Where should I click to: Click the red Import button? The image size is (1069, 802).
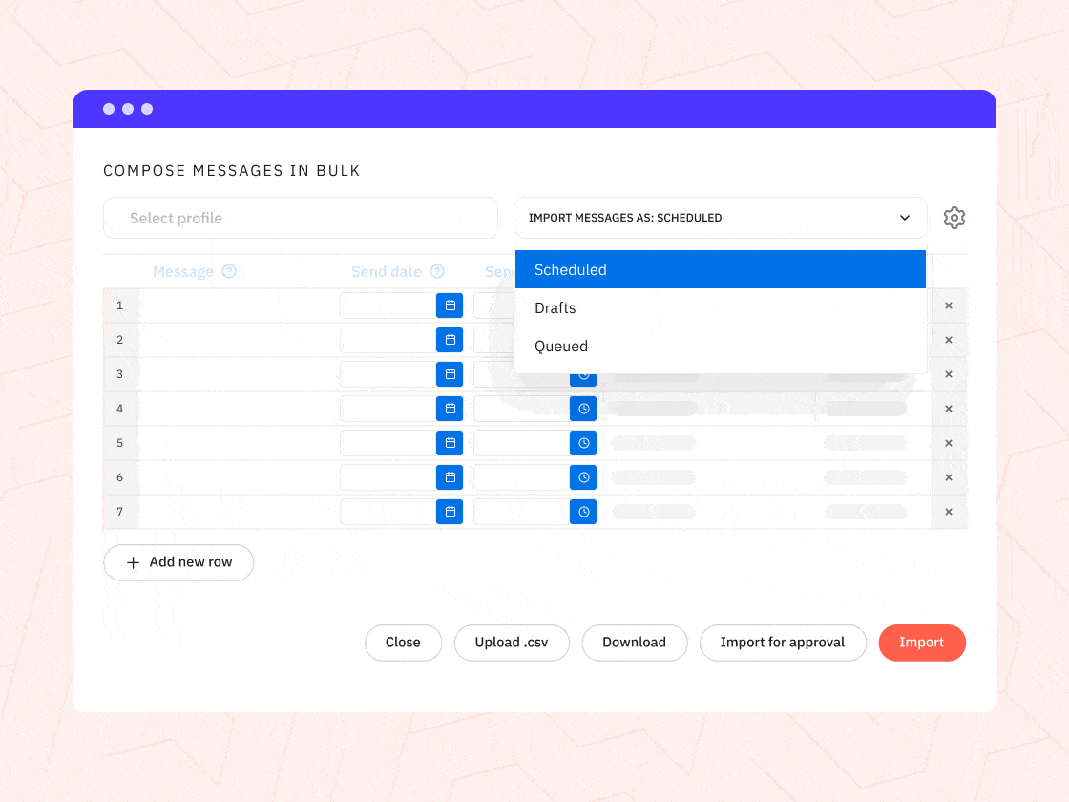pos(921,643)
